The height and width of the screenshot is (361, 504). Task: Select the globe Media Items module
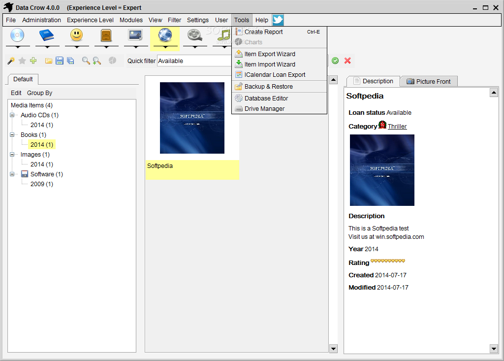(x=165, y=35)
